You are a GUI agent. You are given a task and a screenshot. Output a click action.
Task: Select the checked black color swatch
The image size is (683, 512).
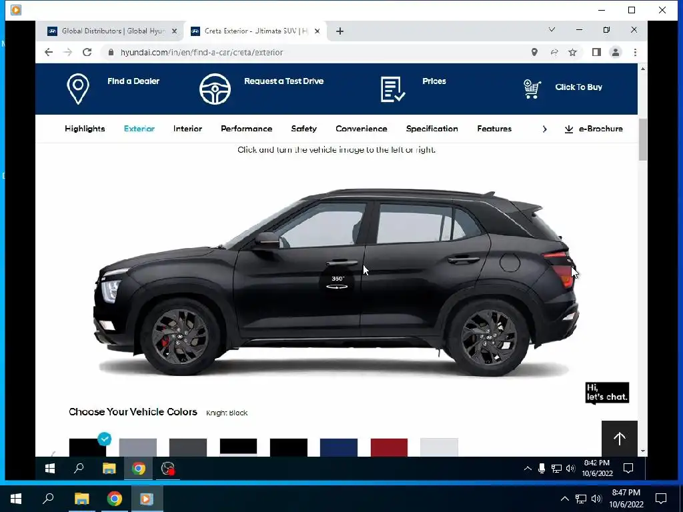click(87, 447)
